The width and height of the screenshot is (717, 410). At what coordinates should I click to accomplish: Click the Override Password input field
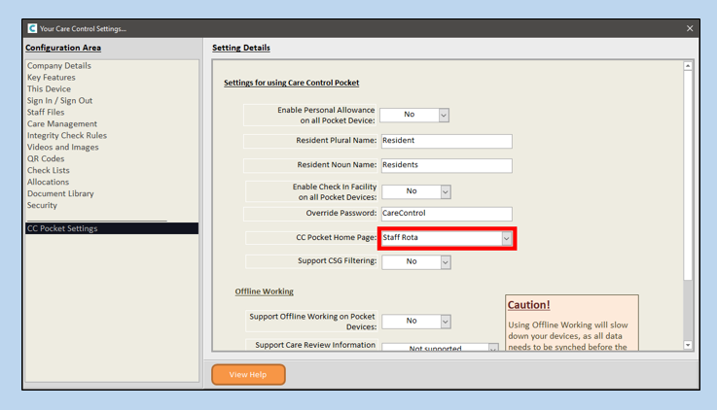click(x=446, y=214)
